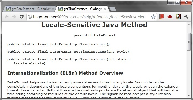
Task: Select the getTimeInstance tab
Action: (x=81, y=9)
